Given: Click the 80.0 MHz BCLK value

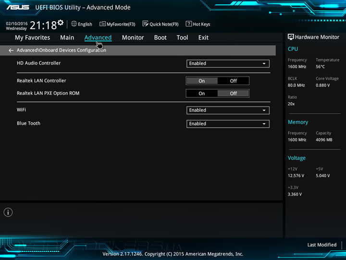Looking at the screenshot, I should pos(296,85).
